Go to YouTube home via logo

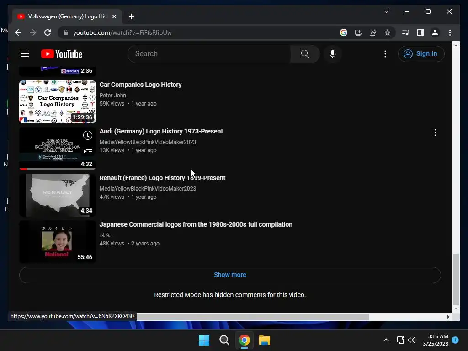pos(62,54)
